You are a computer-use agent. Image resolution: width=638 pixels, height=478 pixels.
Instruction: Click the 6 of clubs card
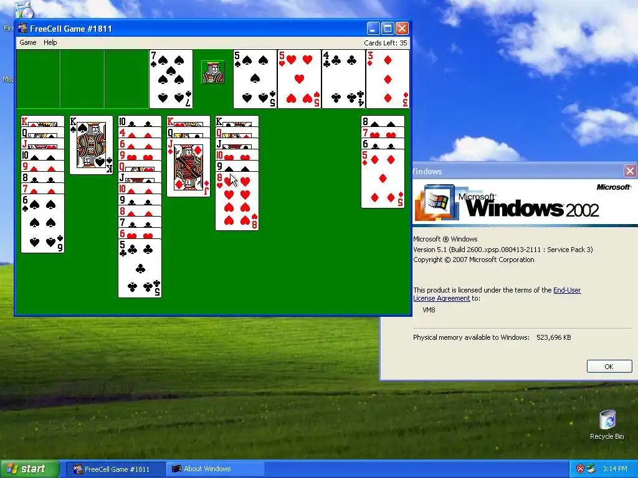(383, 144)
